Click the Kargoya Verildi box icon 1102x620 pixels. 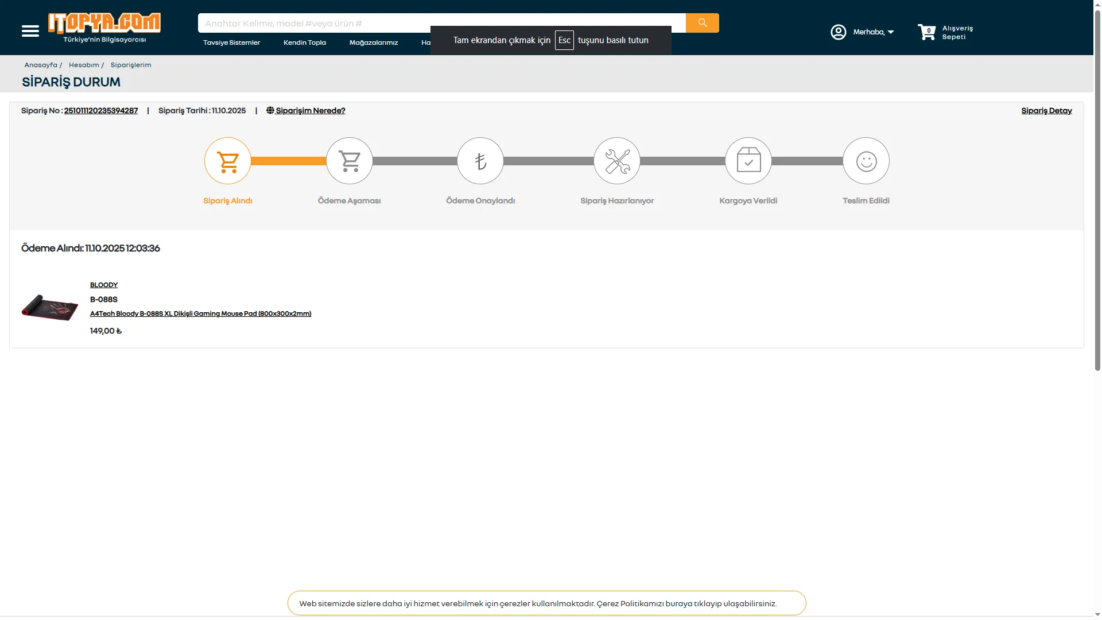[748, 161]
